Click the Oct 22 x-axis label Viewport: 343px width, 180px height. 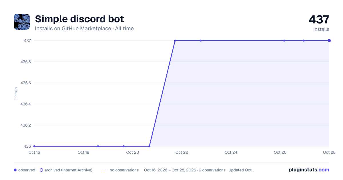point(182,152)
